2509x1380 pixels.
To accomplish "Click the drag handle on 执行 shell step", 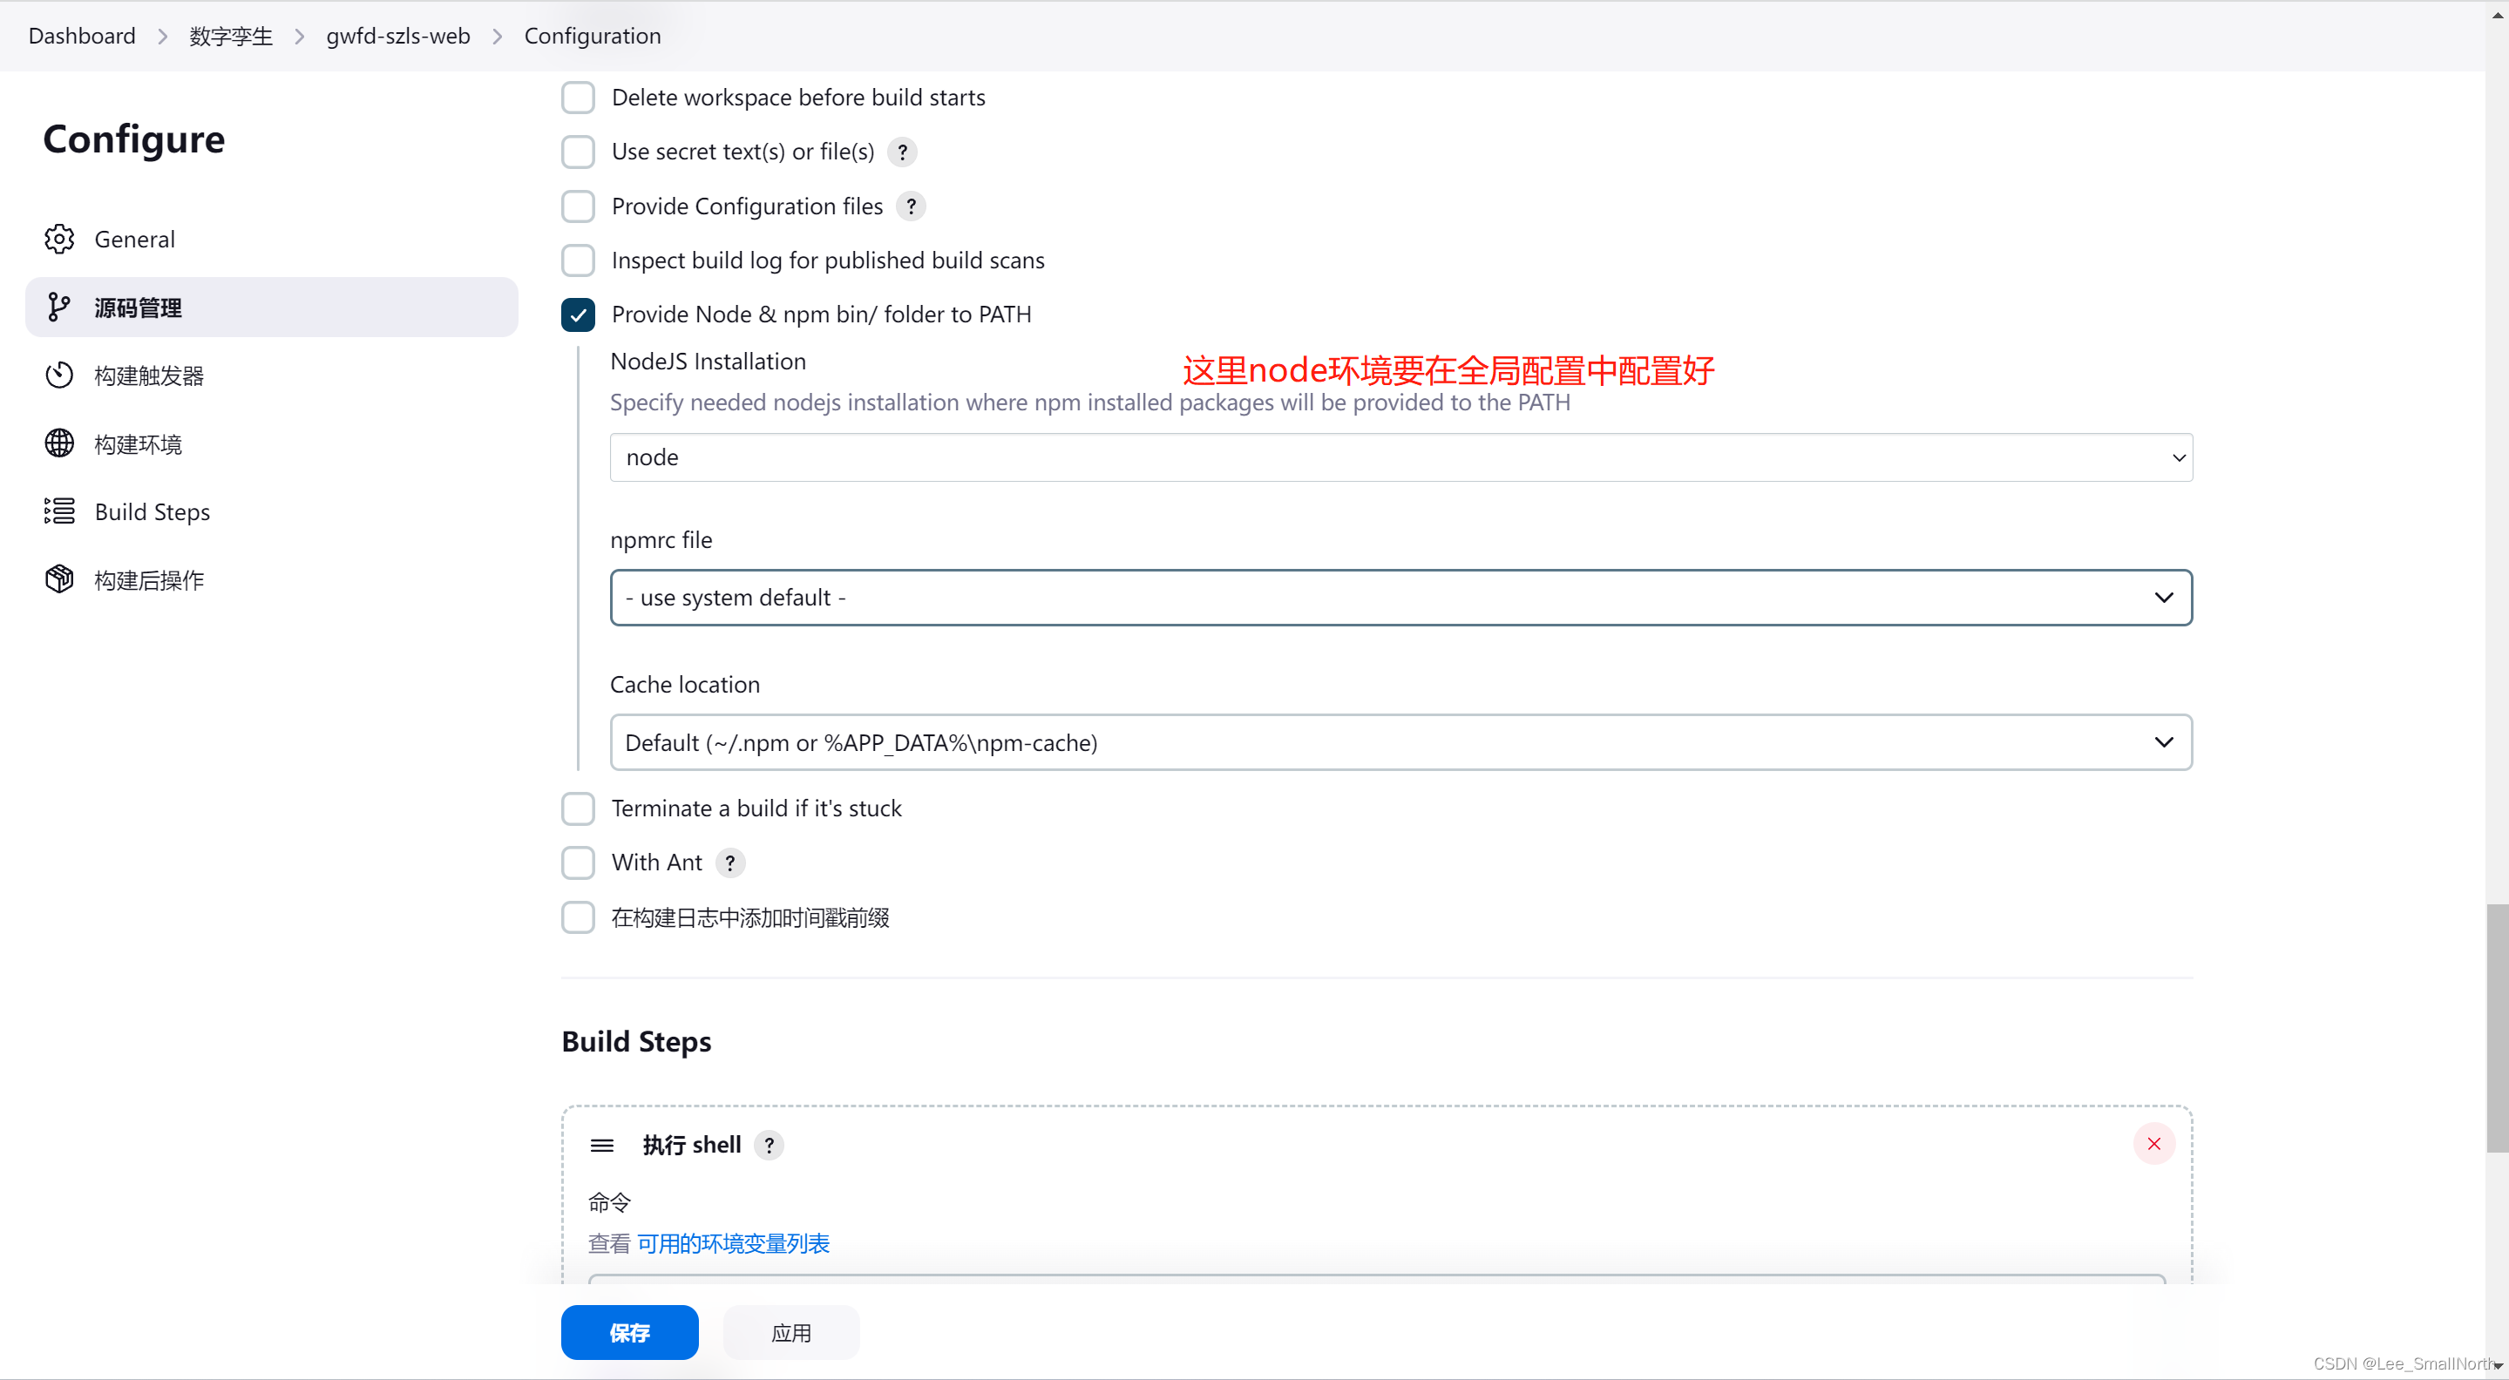I will tap(602, 1144).
